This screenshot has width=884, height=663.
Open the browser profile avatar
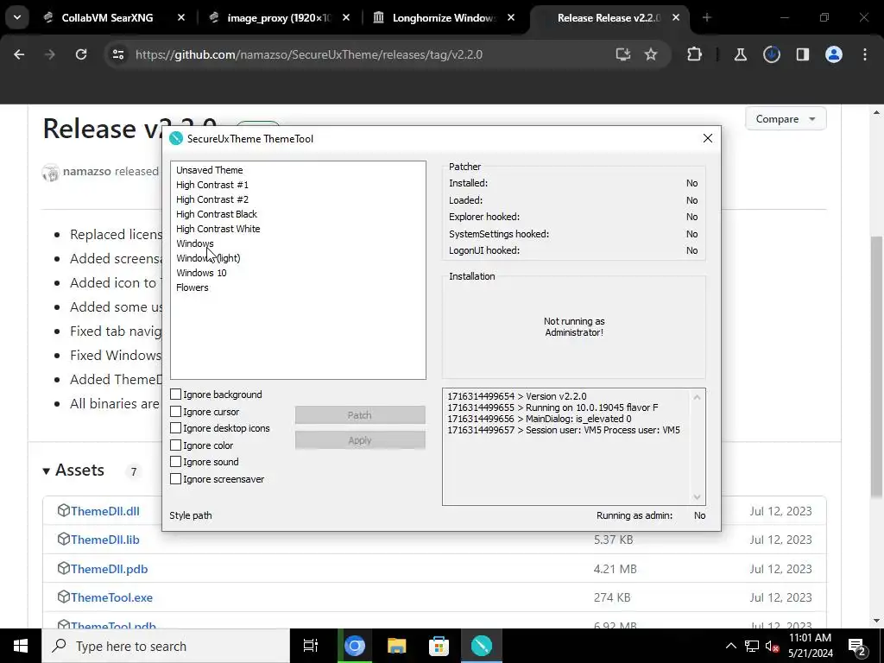[x=833, y=54]
